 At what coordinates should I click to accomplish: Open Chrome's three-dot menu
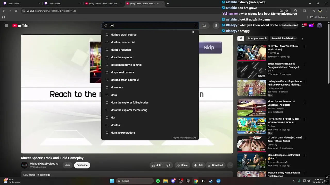(326, 11)
